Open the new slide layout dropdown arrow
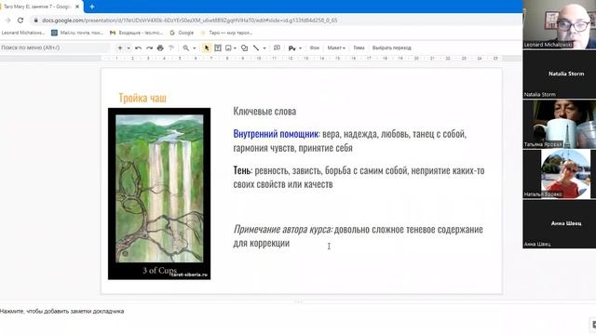The height and width of the screenshot is (335, 596). coord(129,48)
